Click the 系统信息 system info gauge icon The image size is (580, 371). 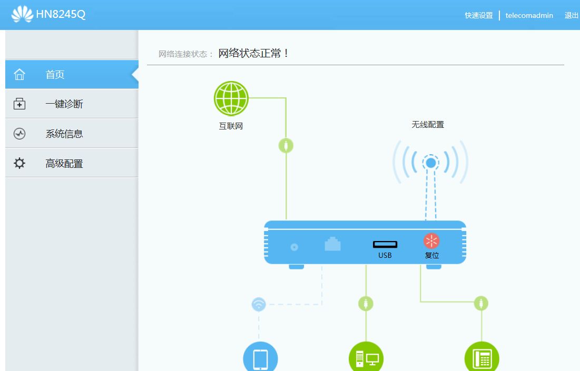(x=19, y=133)
